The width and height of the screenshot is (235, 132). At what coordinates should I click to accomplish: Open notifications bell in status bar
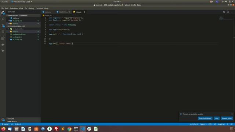[x=232, y=124]
